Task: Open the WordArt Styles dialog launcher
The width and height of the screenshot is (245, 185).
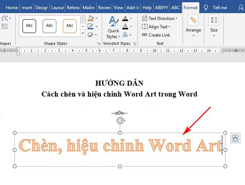Action: 135,44
